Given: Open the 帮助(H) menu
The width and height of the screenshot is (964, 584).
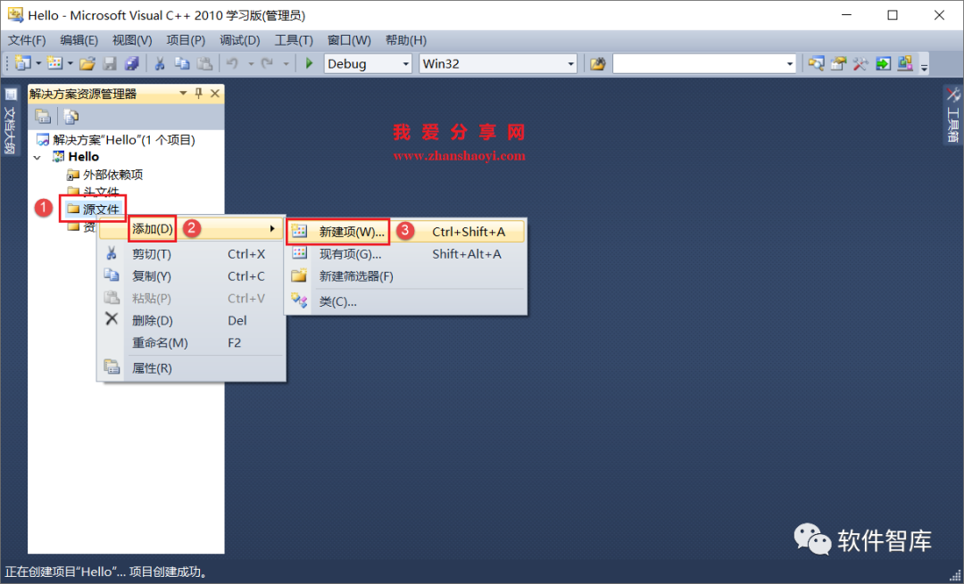Looking at the screenshot, I should pos(406,40).
